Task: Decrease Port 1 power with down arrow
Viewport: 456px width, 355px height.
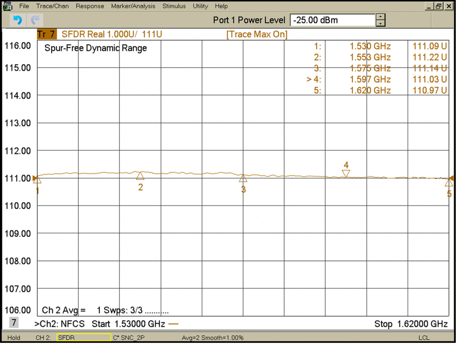Action: pos(380,23)
